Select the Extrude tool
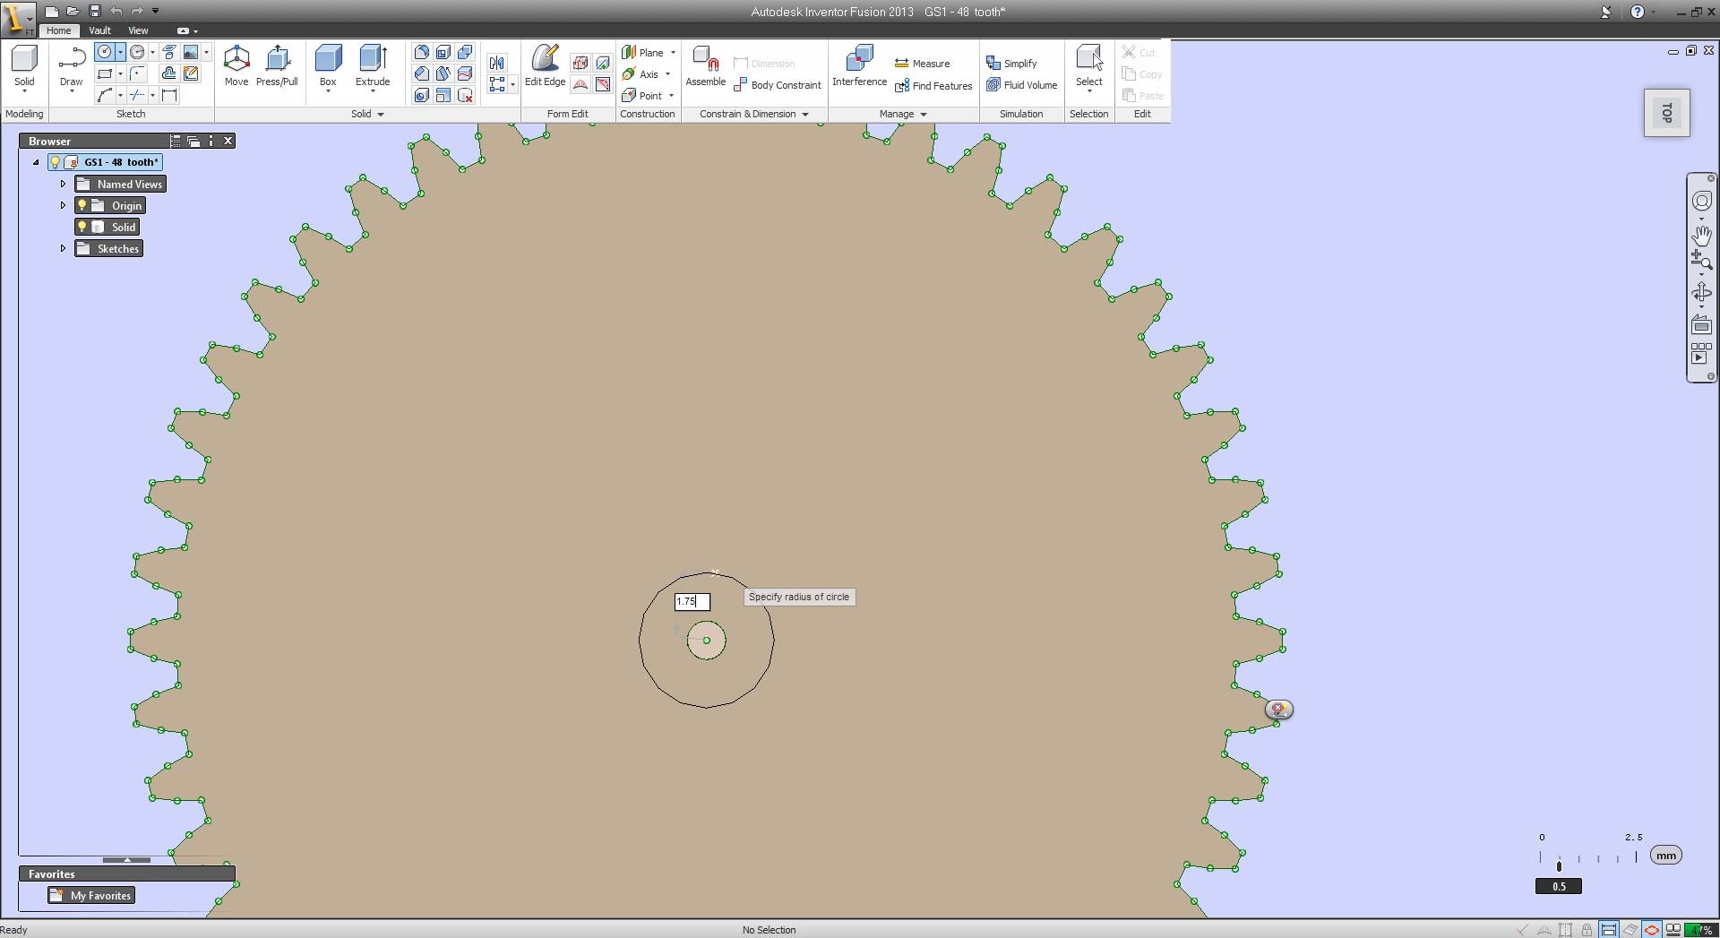This screenshot has width=1720, height=938. click(373, 63)
